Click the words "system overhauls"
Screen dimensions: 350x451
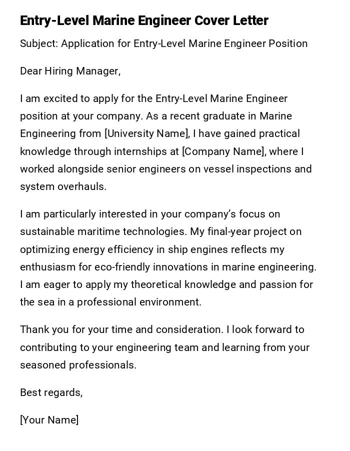coord(62,186)
